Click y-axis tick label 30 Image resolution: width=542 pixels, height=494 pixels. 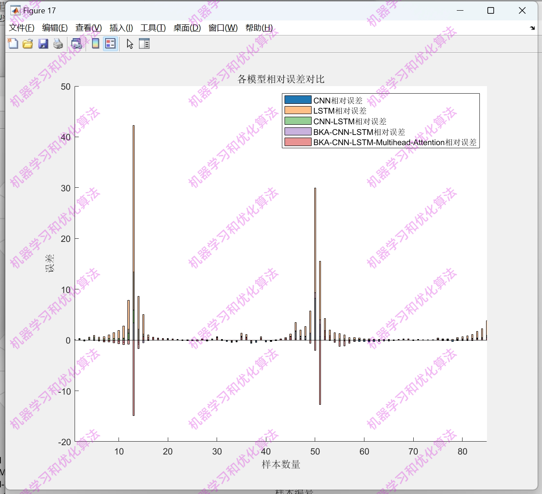(66, 188)
